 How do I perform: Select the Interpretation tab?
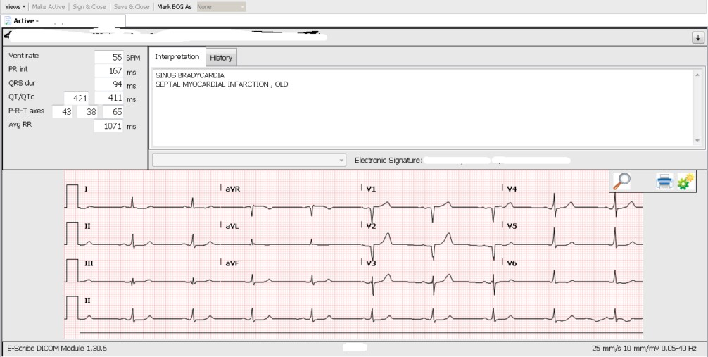pyautogui.click(x=177, y=57)
